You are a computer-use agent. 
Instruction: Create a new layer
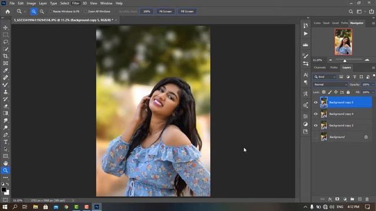pyautogui.click(x=360, y=199)
